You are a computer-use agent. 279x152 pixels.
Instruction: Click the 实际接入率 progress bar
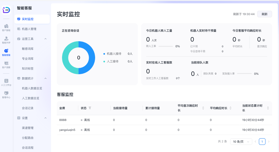244,74
